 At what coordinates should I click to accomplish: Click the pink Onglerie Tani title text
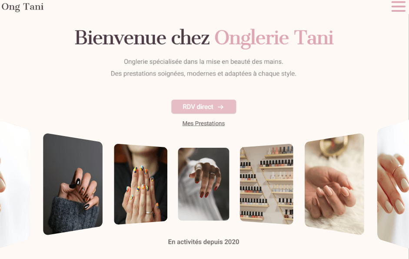(x=274, y=38)
